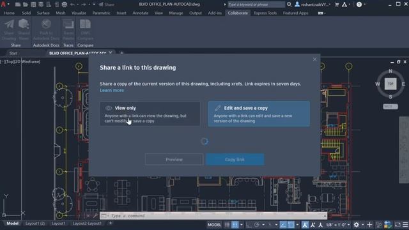Open the Traces Palette ribbon icon
409x230 pixels.
pyautogui.click(x=68, y=30)
